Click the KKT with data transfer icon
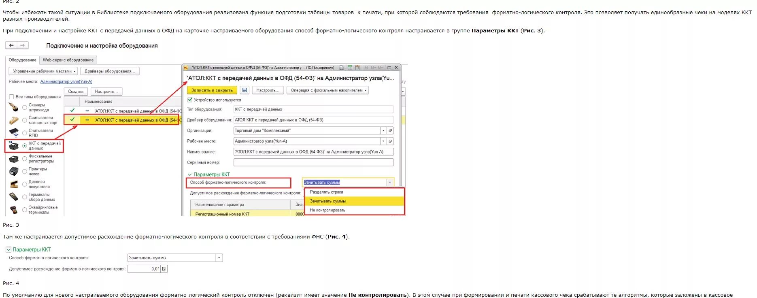Screen dimensions: 757x298 [14, 146]
